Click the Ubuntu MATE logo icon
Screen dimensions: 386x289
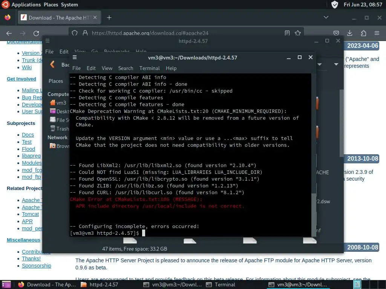click(x=5, y=5)
